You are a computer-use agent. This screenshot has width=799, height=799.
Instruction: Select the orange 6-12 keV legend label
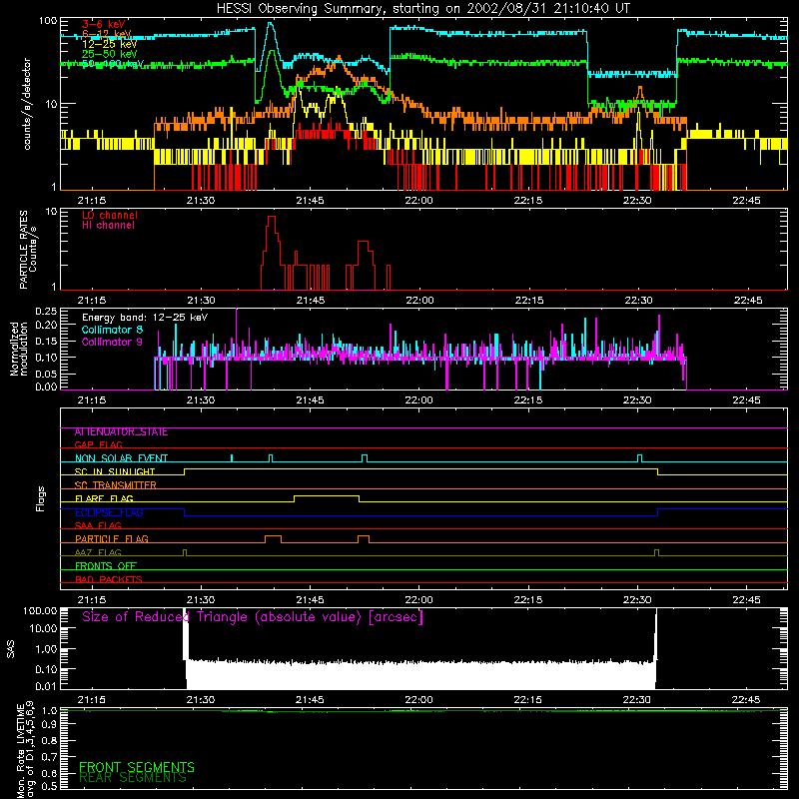(x=107, y=34)
